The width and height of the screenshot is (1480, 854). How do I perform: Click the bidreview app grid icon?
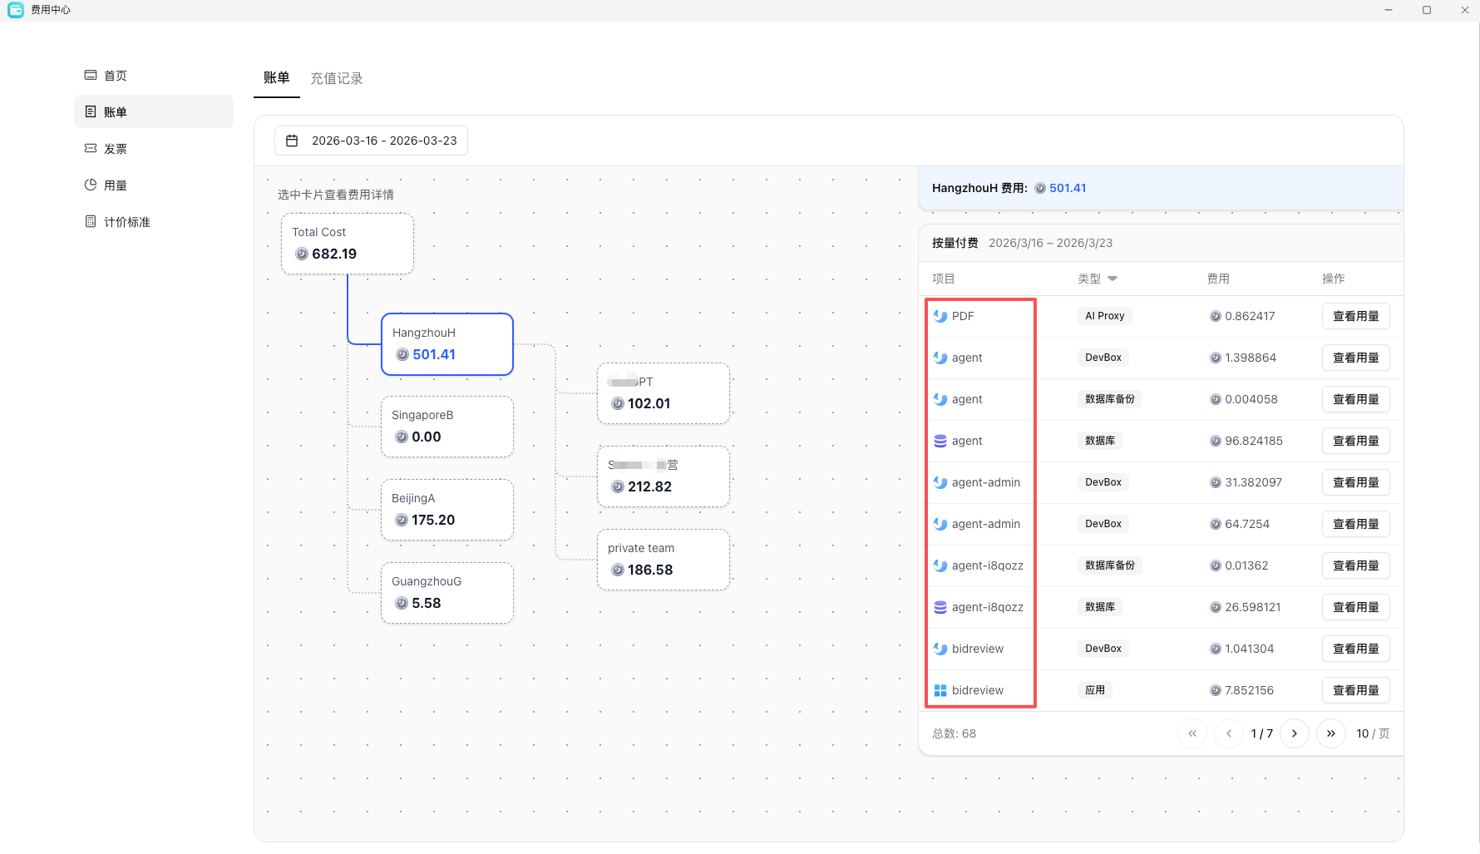(940, 690)
